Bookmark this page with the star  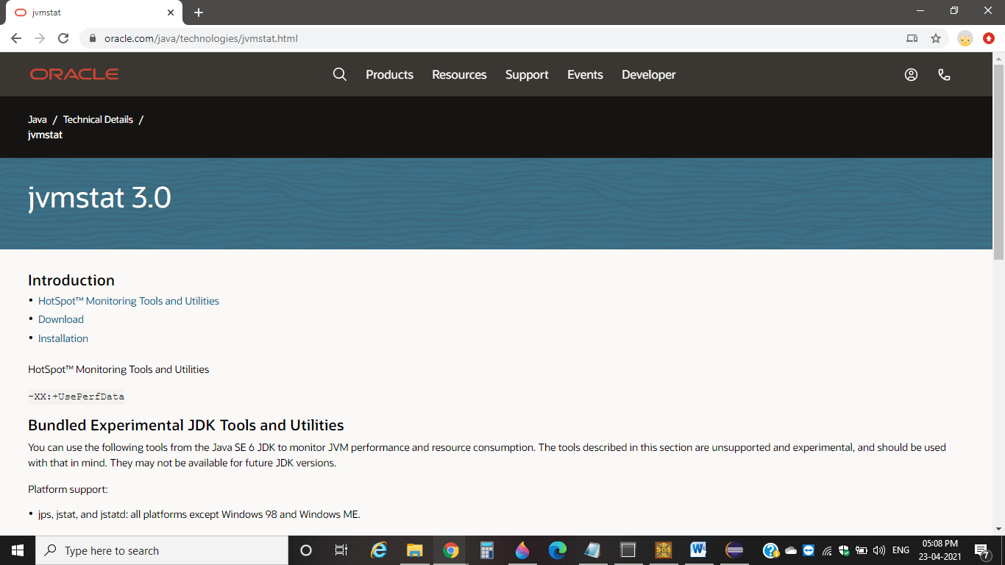[936, 38]
